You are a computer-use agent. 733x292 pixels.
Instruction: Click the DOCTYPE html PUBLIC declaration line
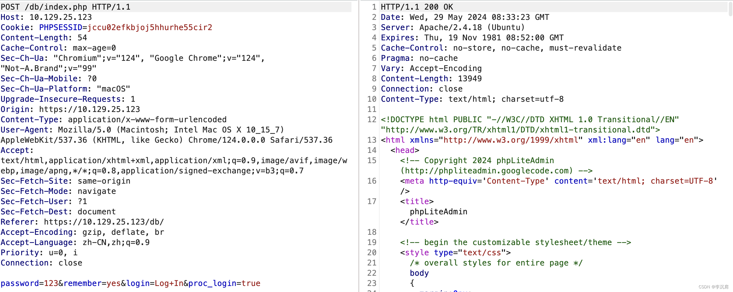click(530, 120)
